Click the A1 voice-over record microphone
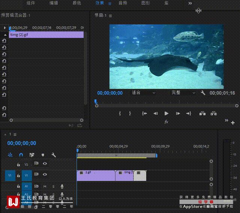This screenshot has width=240, height=213. coord(62,186)
